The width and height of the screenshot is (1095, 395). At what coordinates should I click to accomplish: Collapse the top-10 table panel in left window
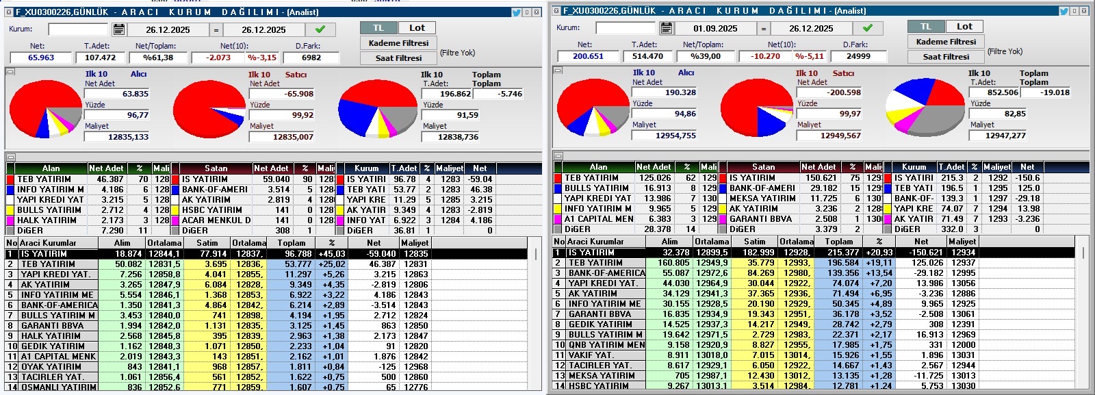10,157
